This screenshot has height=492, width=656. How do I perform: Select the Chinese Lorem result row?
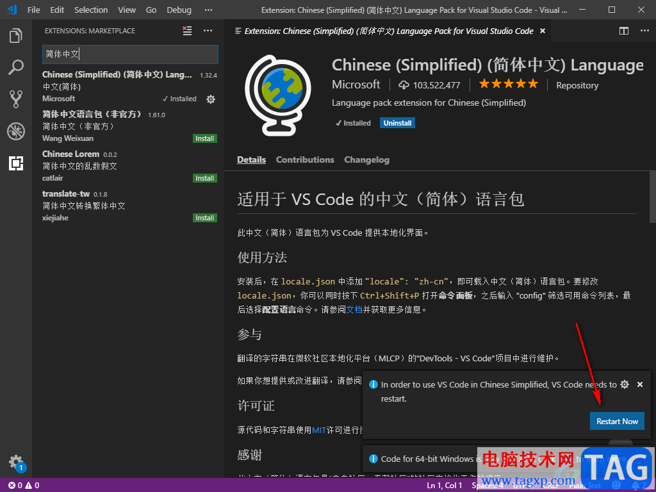tap(129, 166)
